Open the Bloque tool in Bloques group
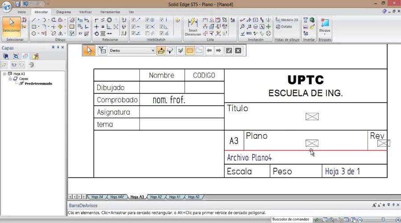 325,26
